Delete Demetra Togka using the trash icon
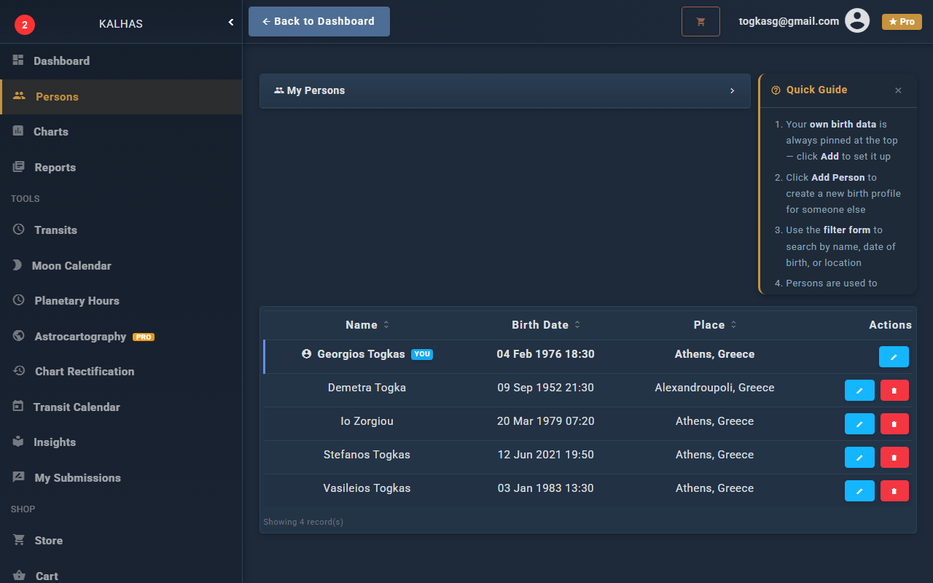This screenshot has height=583, width=933. point(894,391)
